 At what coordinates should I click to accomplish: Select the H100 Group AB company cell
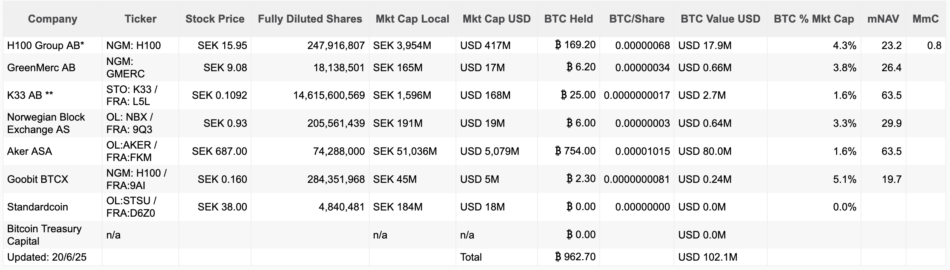coord(45,46)
